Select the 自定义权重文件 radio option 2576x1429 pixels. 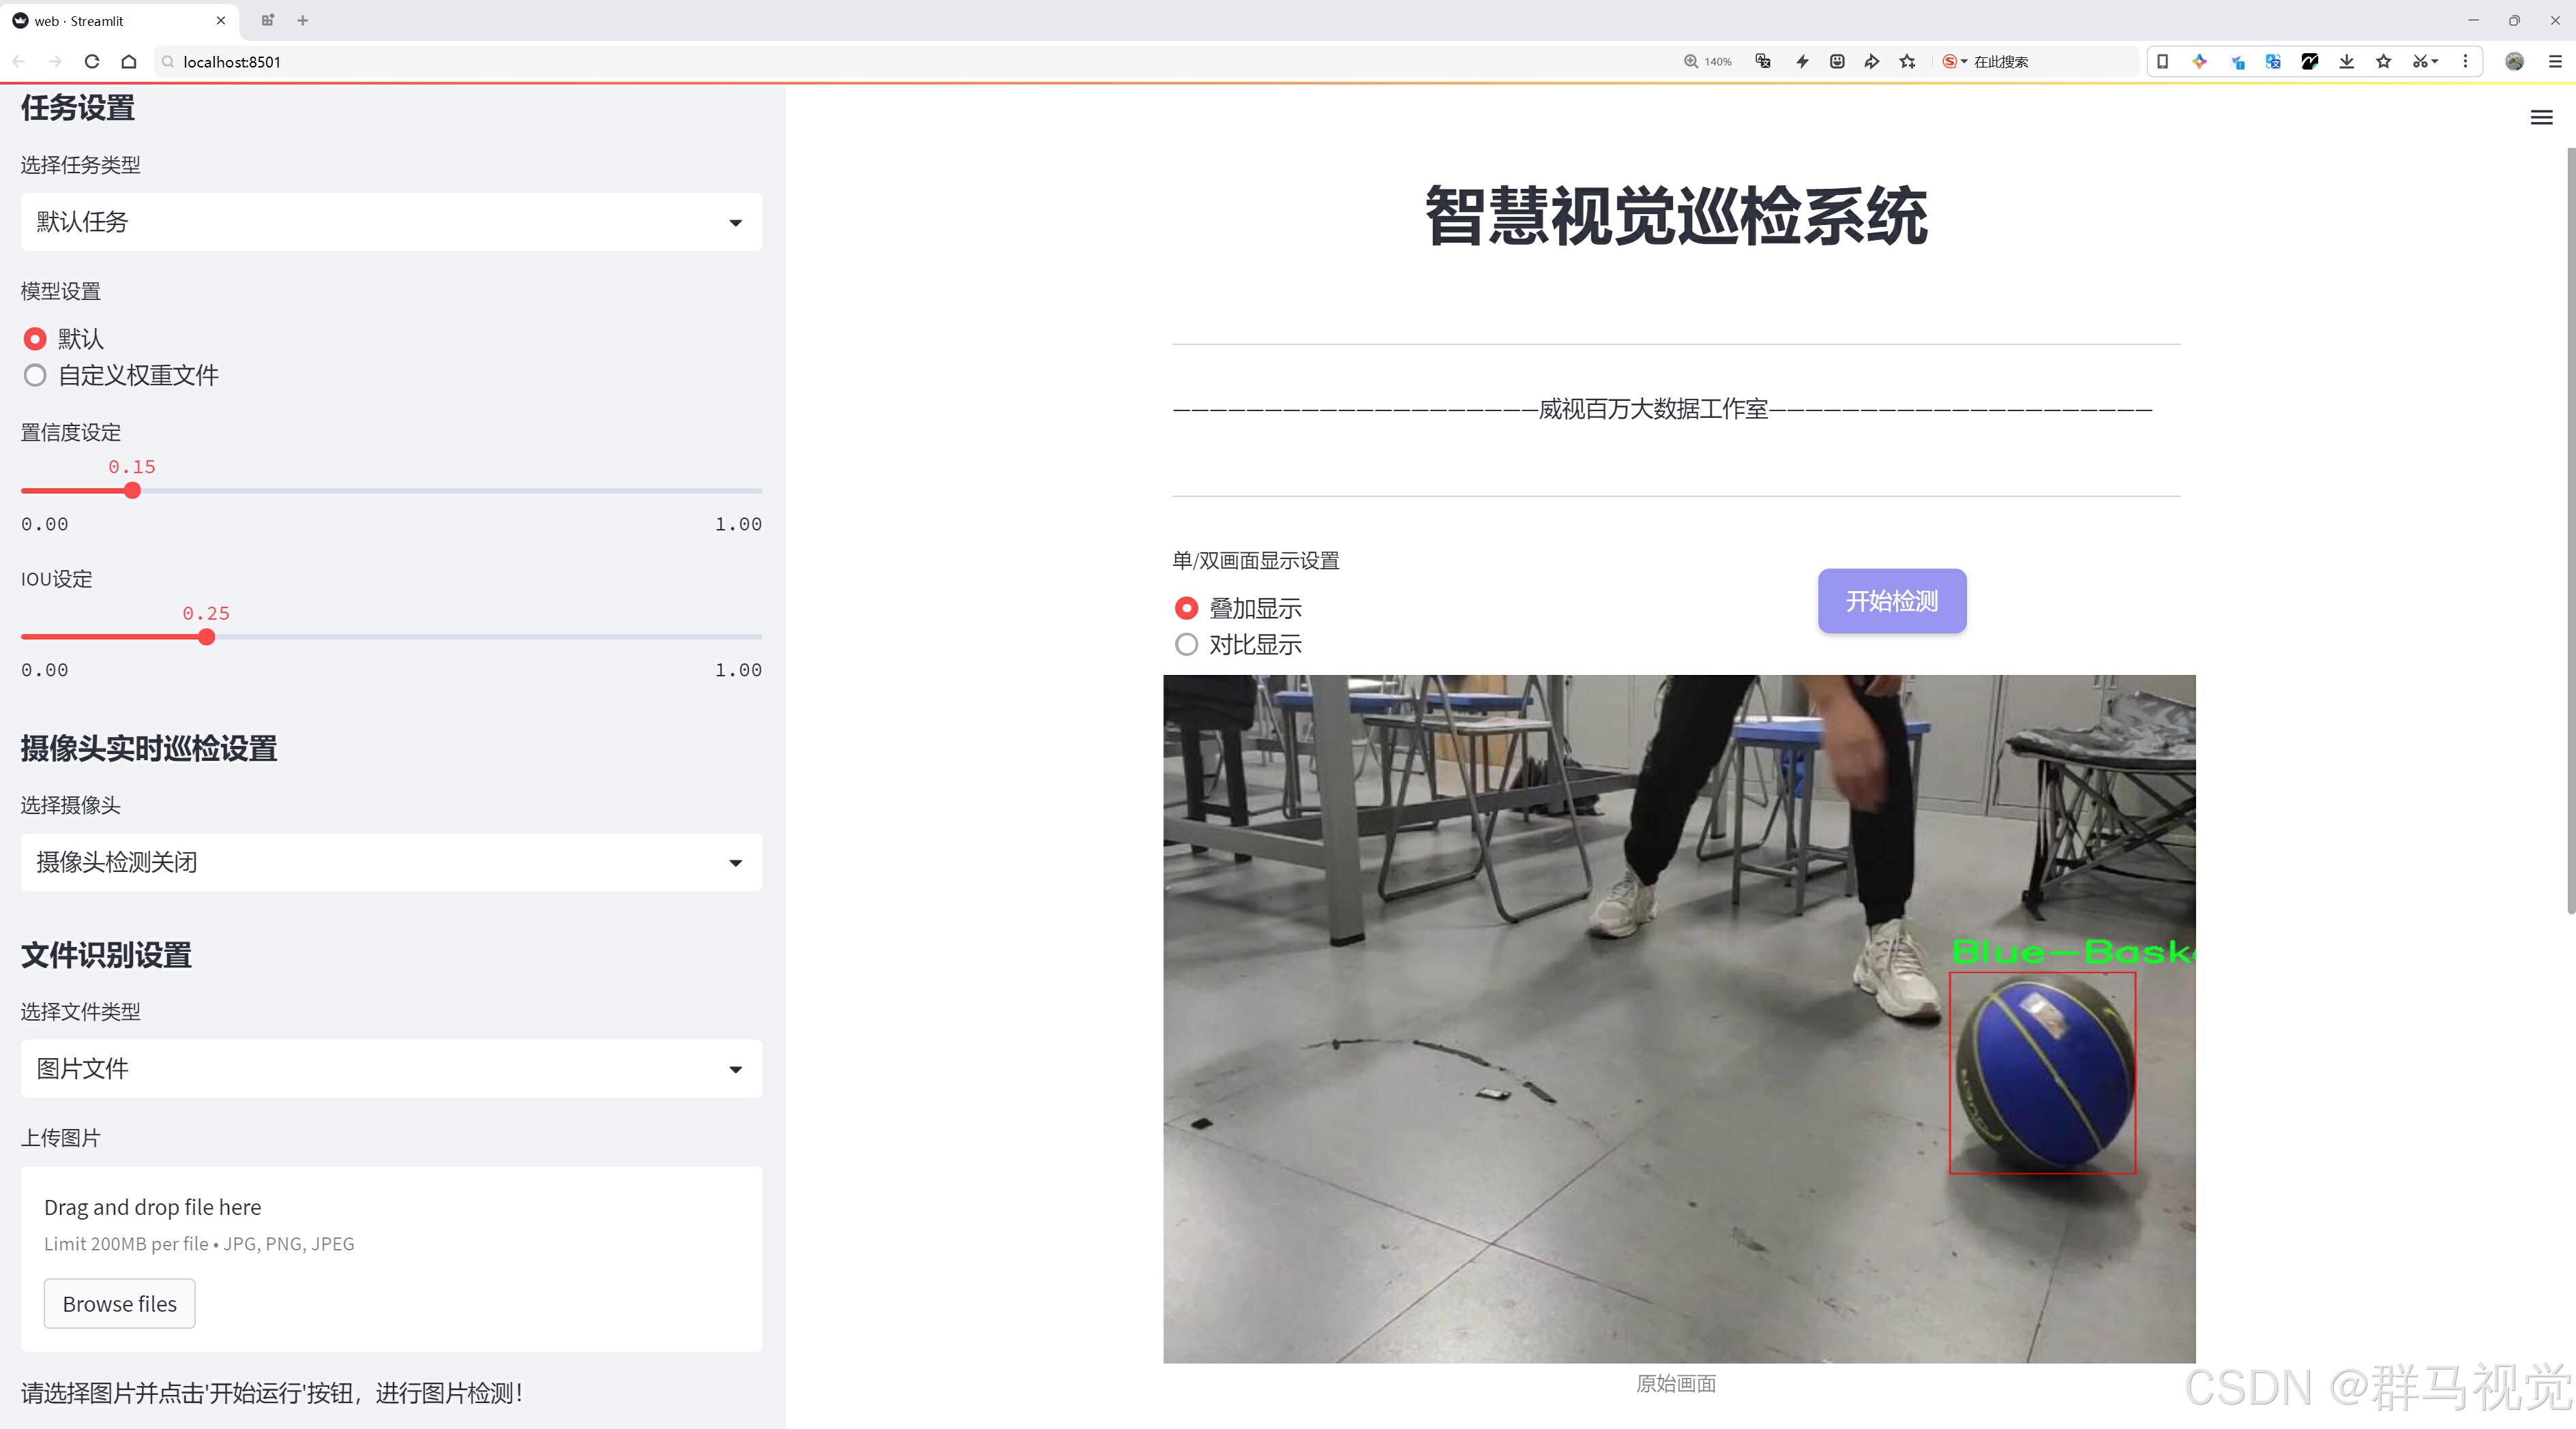click(35, 376)
